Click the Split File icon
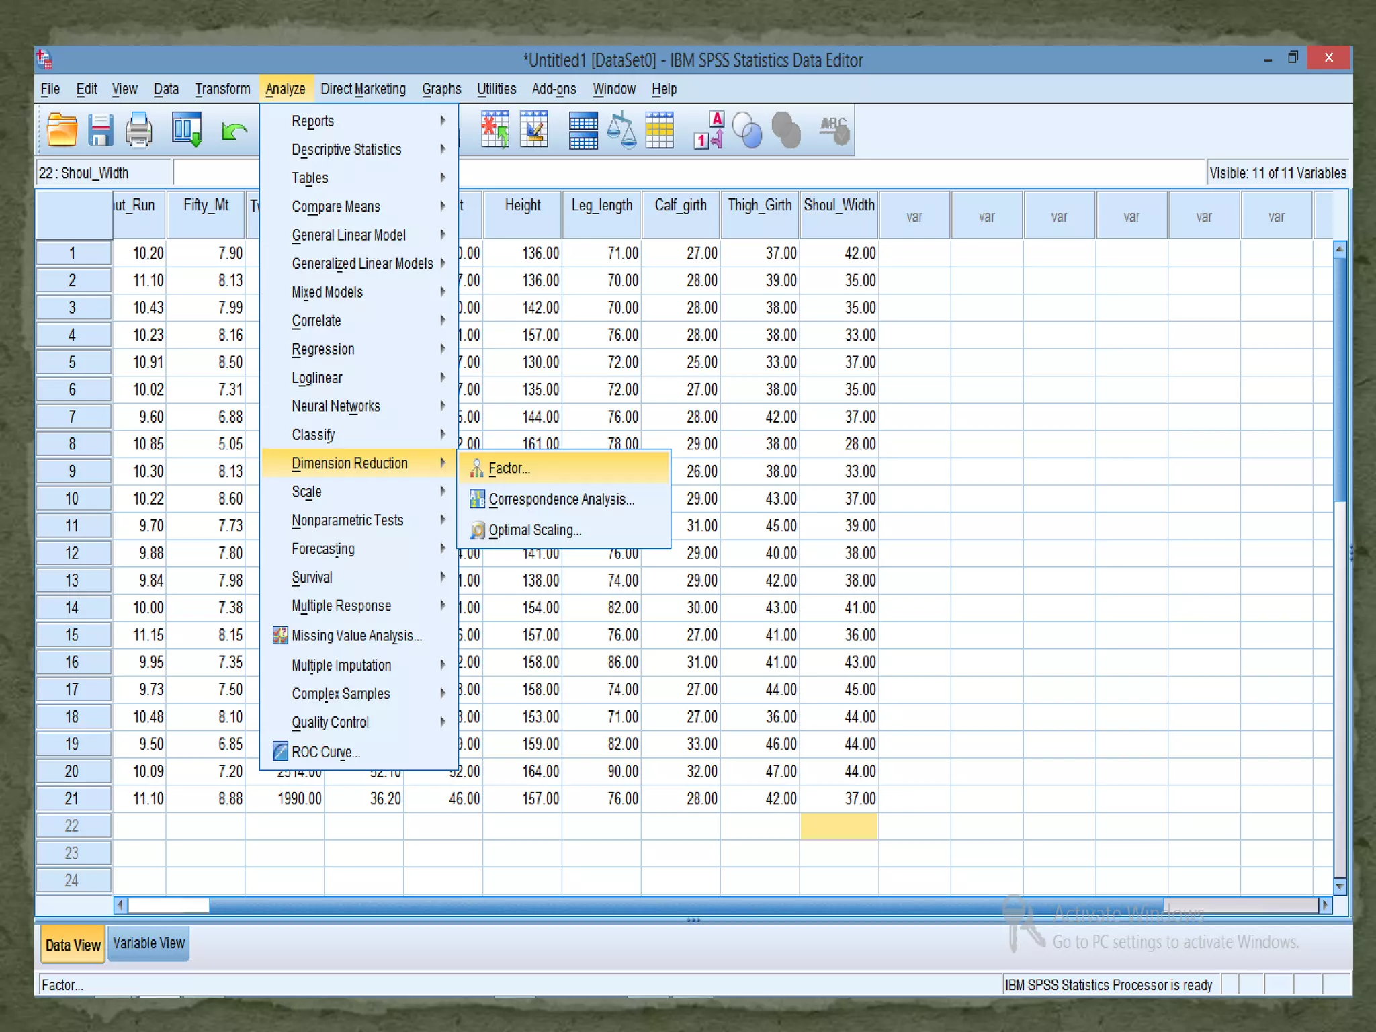The image size is (1376, 1032). 583,130
